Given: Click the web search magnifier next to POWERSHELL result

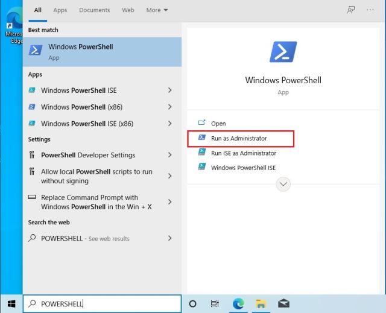Looking at the screenshot, I should (x=32, y=238).
